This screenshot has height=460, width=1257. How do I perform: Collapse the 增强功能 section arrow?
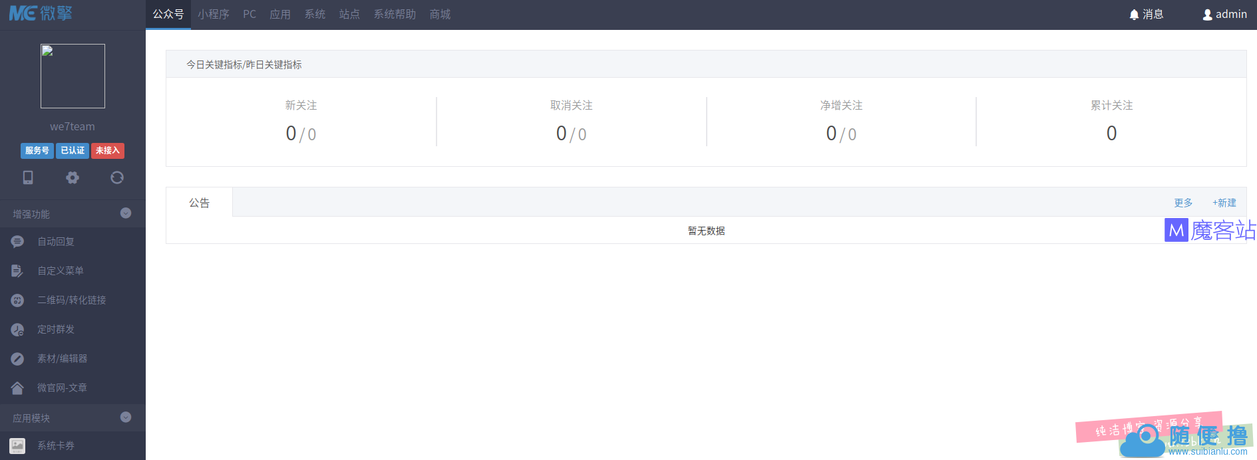(126, 213)
